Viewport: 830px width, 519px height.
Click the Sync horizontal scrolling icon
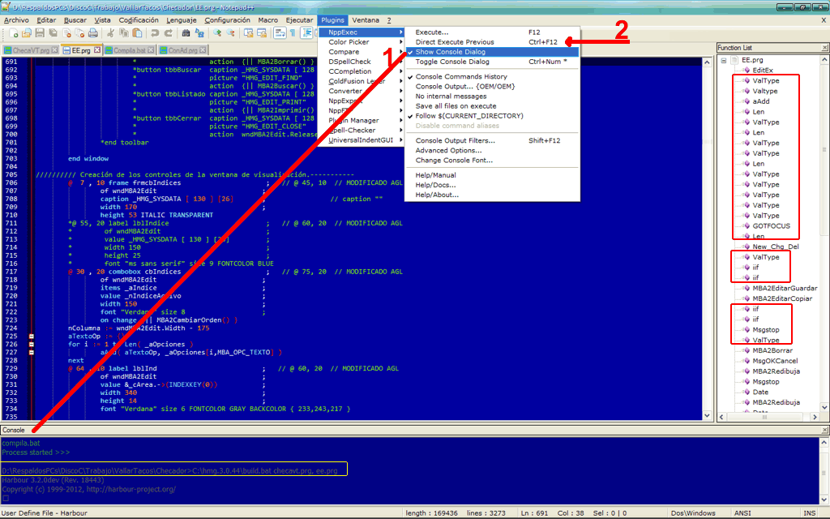coord(262,33)
